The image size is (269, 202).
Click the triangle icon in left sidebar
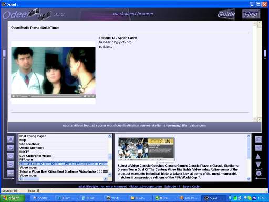click(x=11, y=139)
